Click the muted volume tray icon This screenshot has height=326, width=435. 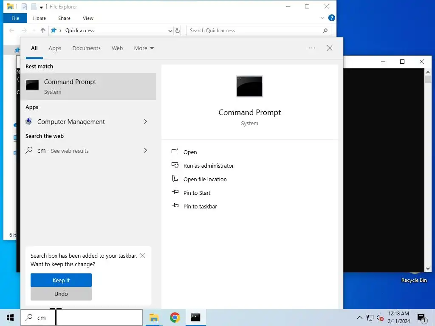pyautogui.click(x=380, y=318)
